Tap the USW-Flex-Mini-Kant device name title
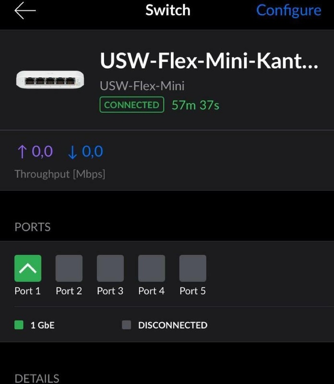Image resolution: width=334 pixels, height=384 pixels. 209,61
